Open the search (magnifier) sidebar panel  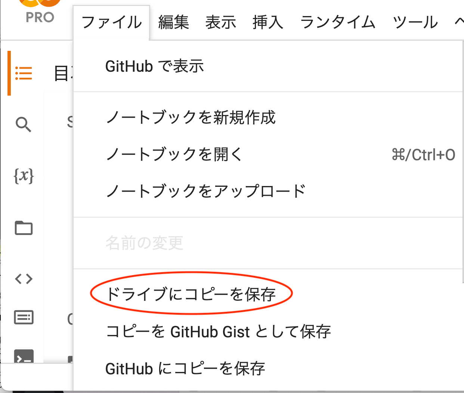(x=24, y=124)
